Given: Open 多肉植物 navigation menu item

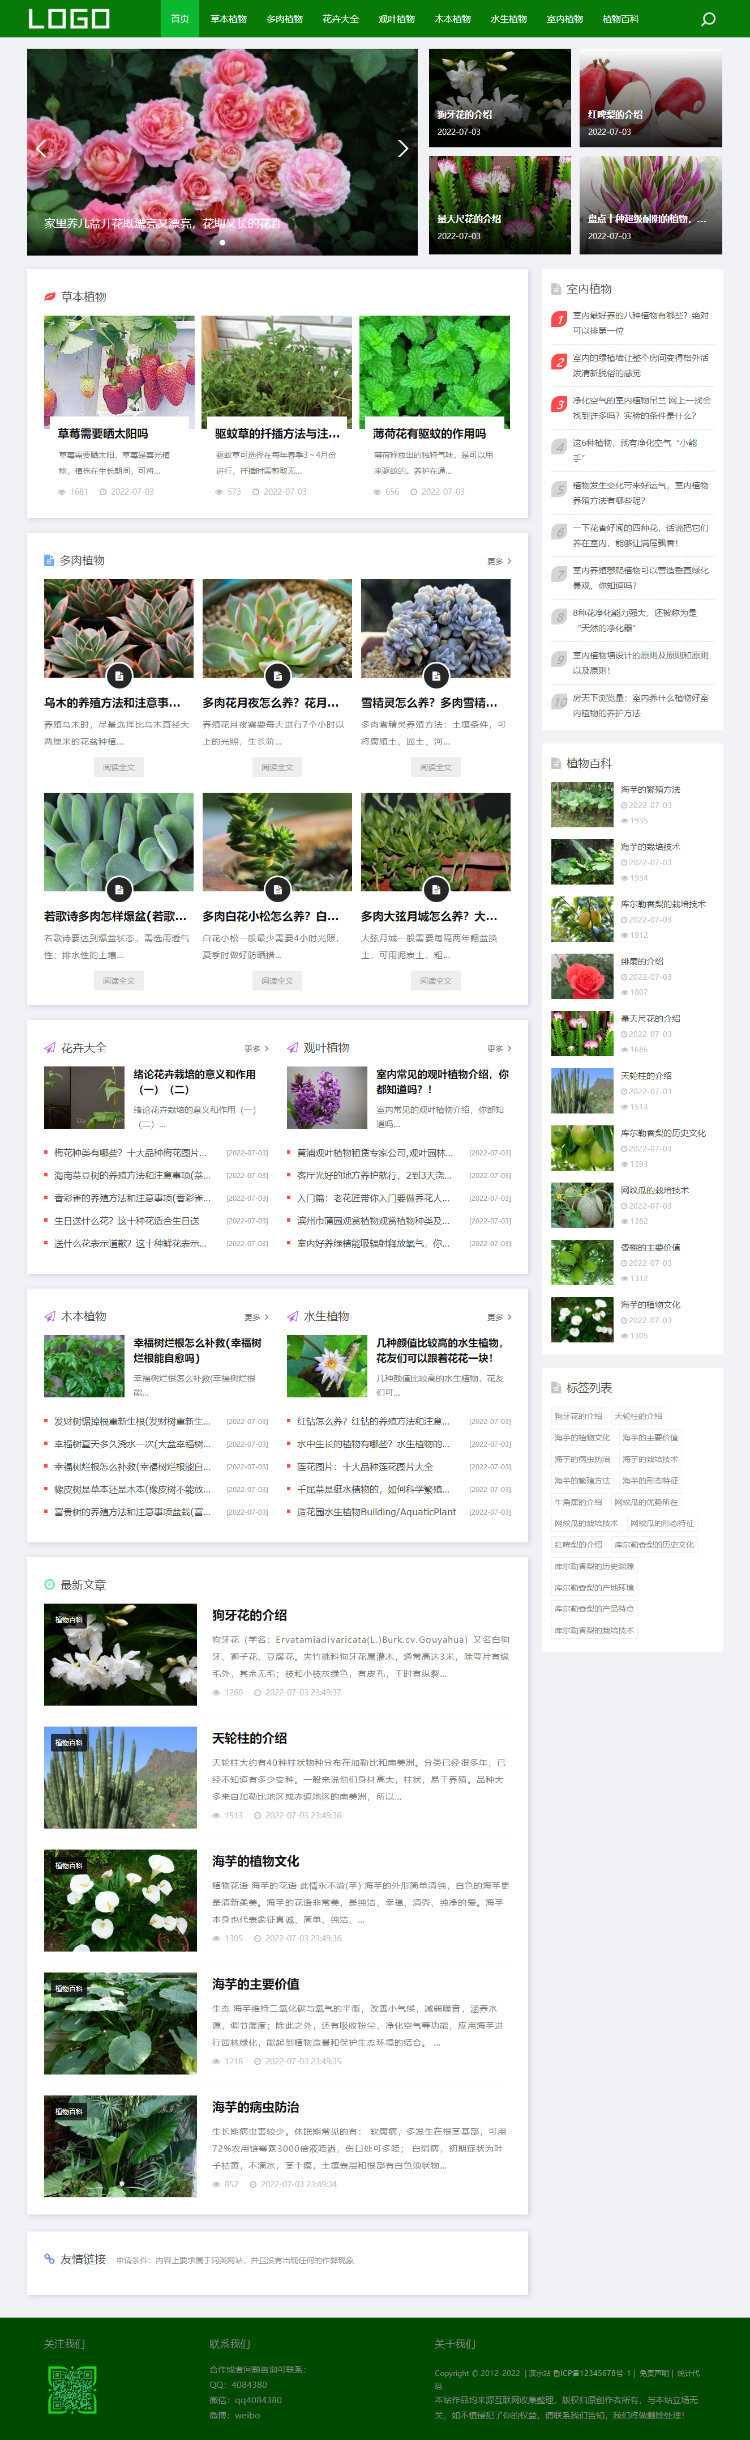Looking at the screenshot, I should click(285, 19).
